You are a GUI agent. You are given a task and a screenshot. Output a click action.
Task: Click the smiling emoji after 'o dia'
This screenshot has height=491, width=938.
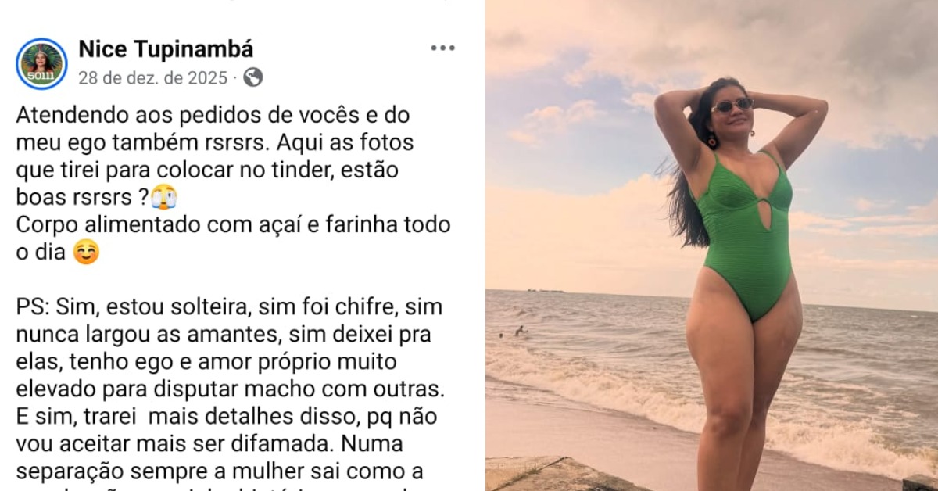pos(86,253)
